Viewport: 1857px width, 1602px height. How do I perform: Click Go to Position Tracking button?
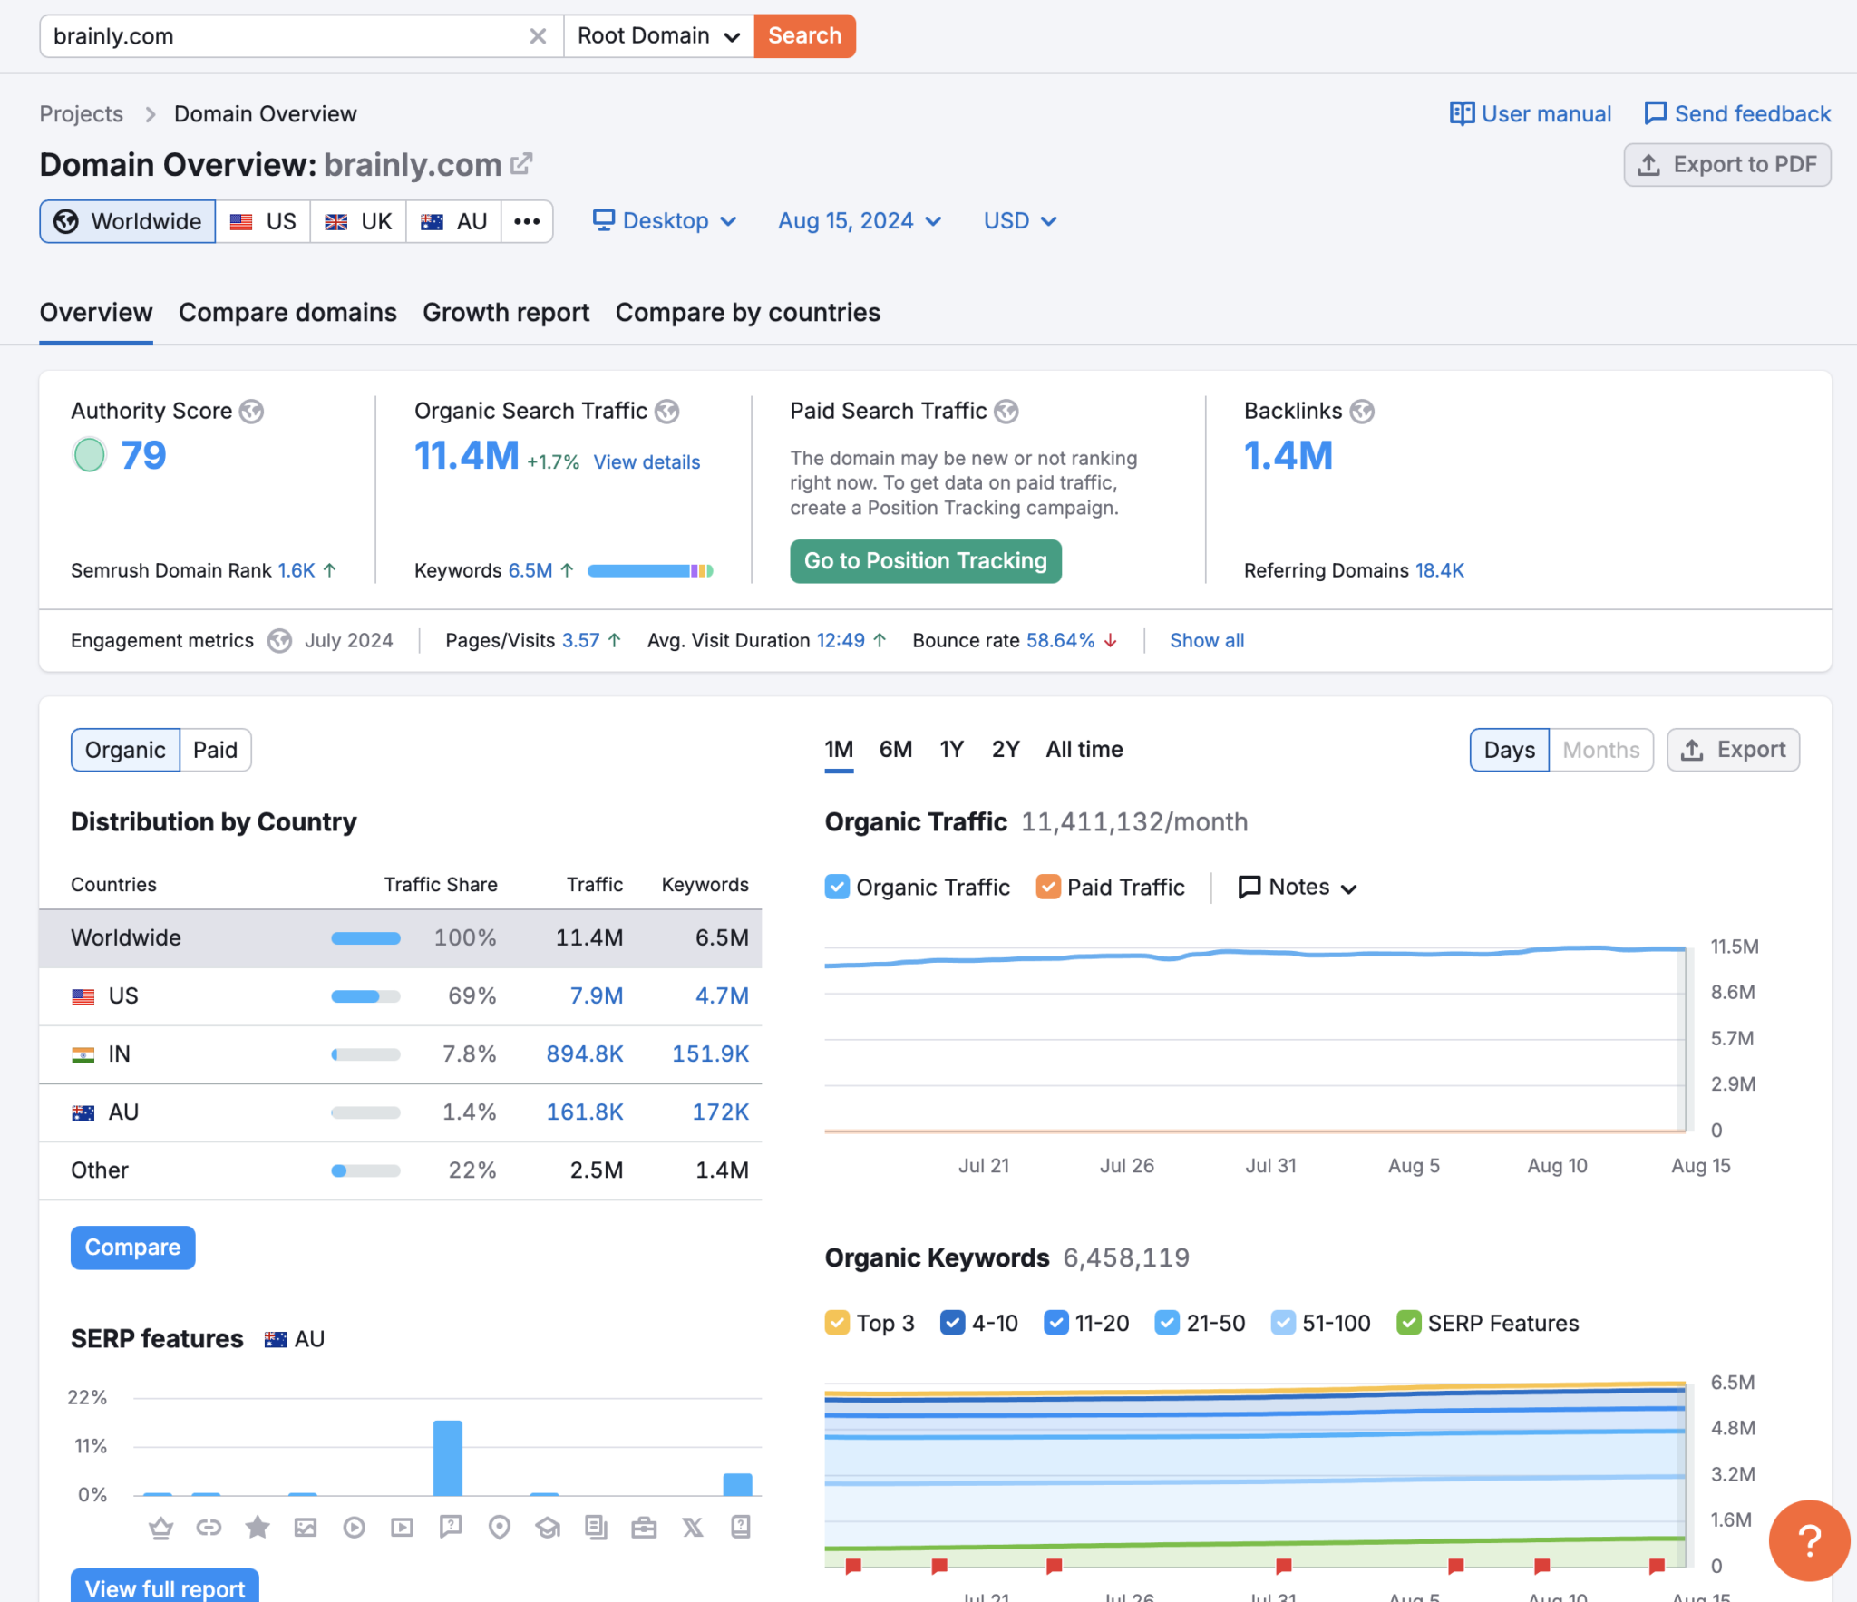coord(925,561)
